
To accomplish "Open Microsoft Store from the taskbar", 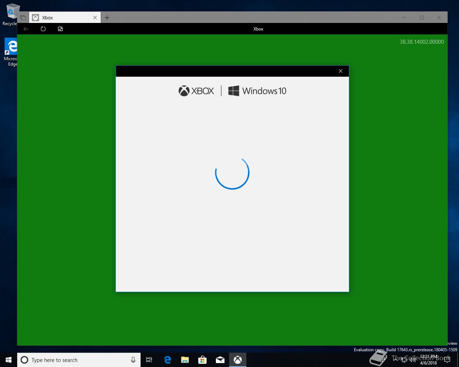I will [x=203, y=360].
